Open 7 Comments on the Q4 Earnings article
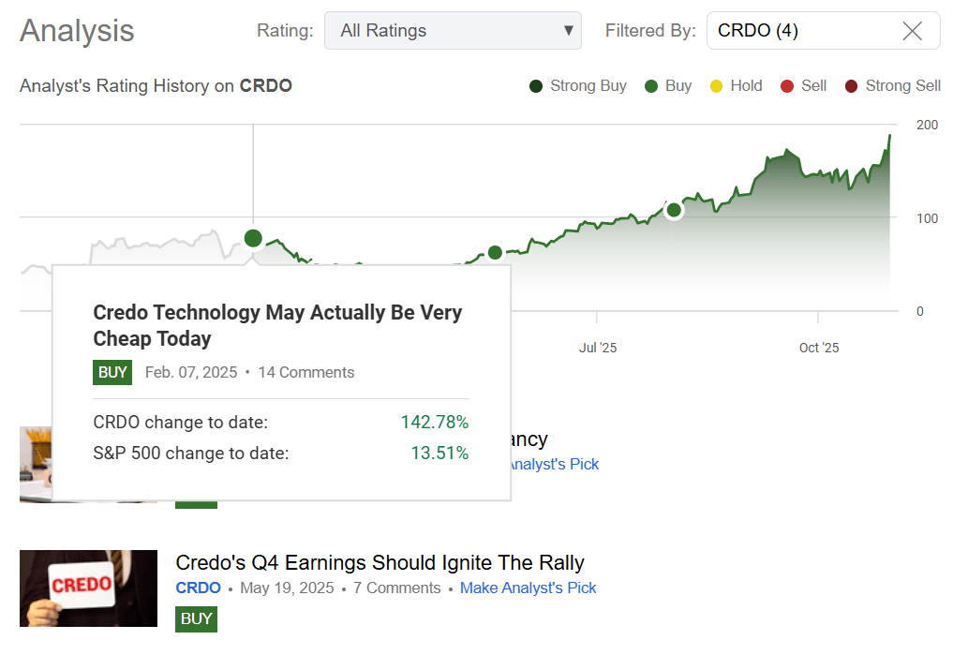This screenshot has height=655, width=968. [x=396, y=588]
